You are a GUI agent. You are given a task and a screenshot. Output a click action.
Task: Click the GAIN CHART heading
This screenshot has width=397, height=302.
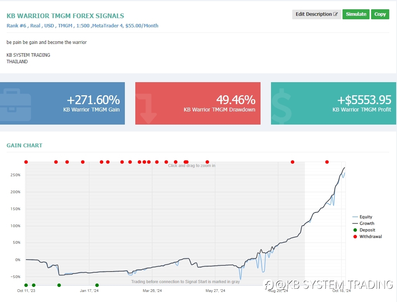coord(24,145)
